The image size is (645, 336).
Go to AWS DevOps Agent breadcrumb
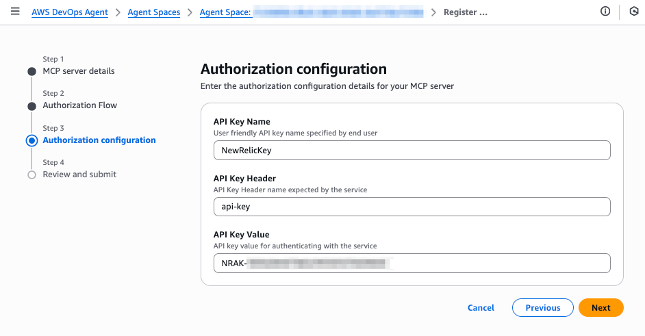point(70,12)
